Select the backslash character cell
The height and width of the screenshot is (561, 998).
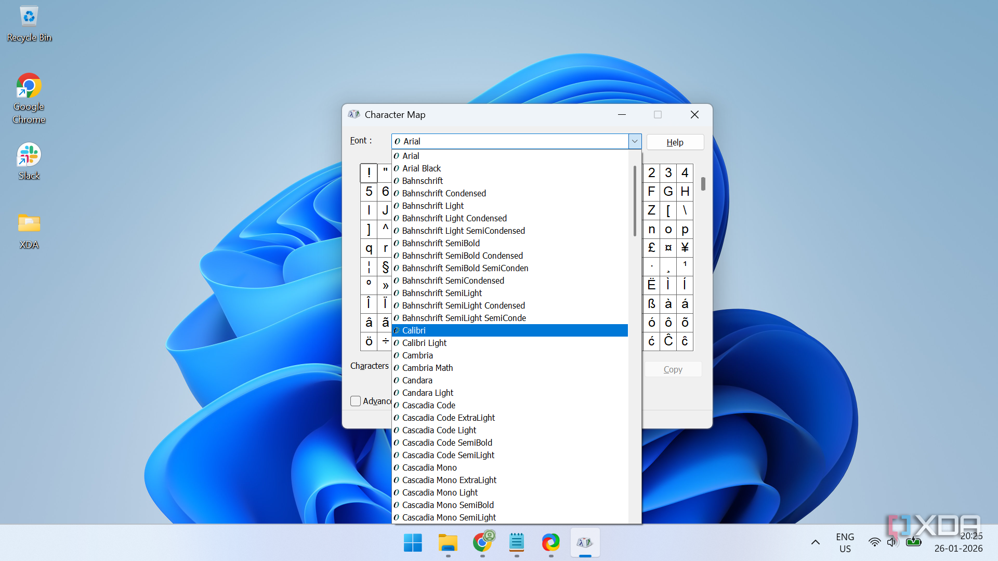[x=685, y=210]
